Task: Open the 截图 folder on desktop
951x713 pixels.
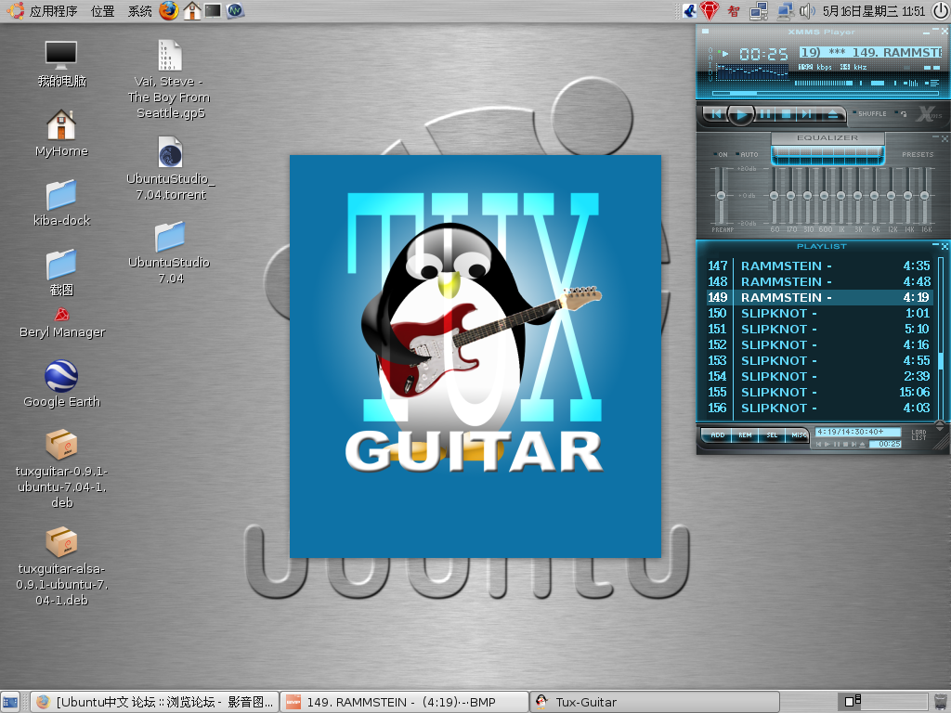Action: click(61, 273)
